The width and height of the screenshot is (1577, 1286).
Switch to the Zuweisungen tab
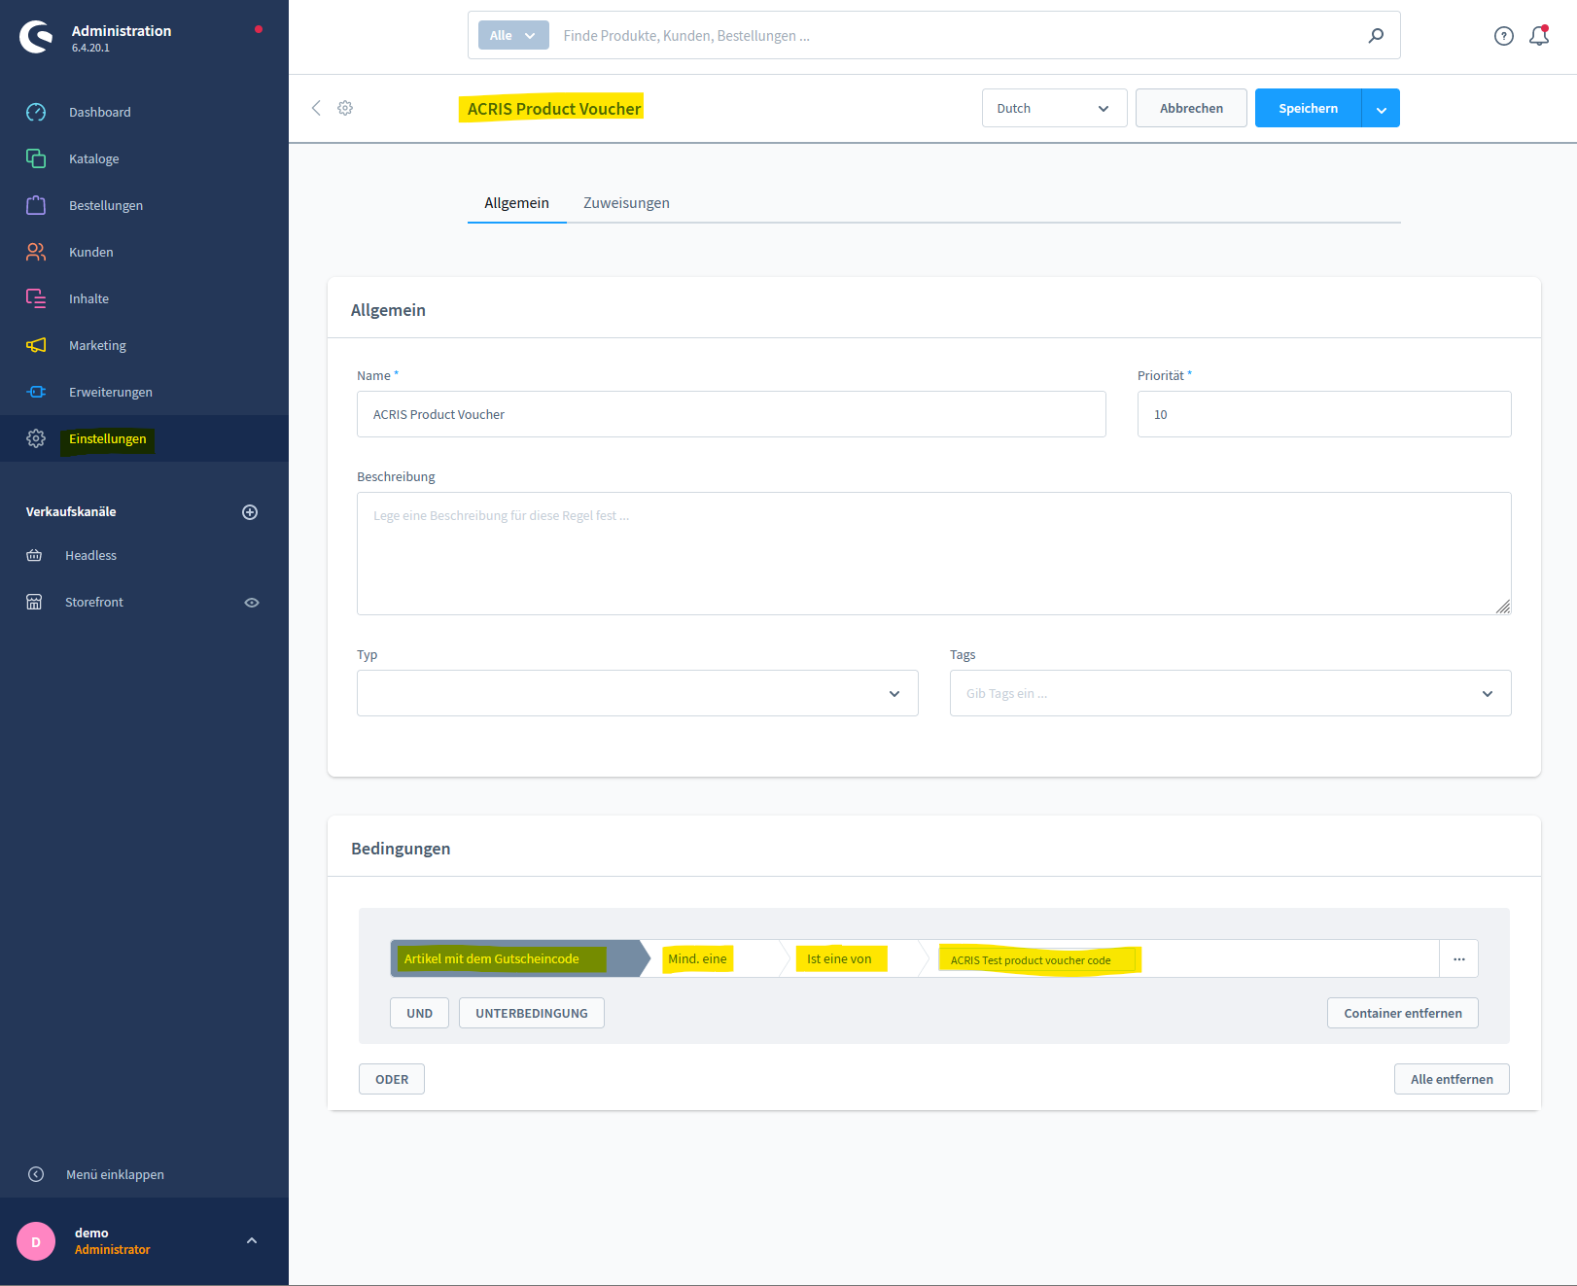click(626, 203)
